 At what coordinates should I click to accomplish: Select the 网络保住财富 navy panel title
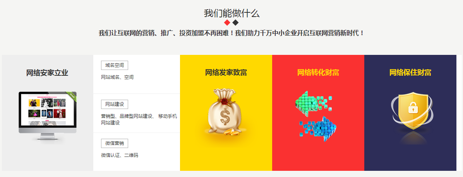[x=410, y=73]
